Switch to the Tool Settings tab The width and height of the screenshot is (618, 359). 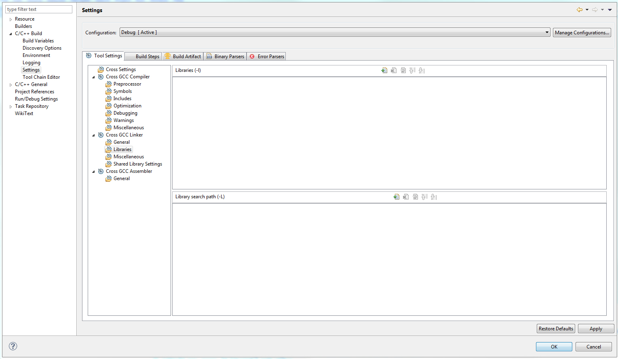pyautogui.click(x=103, y=56)
